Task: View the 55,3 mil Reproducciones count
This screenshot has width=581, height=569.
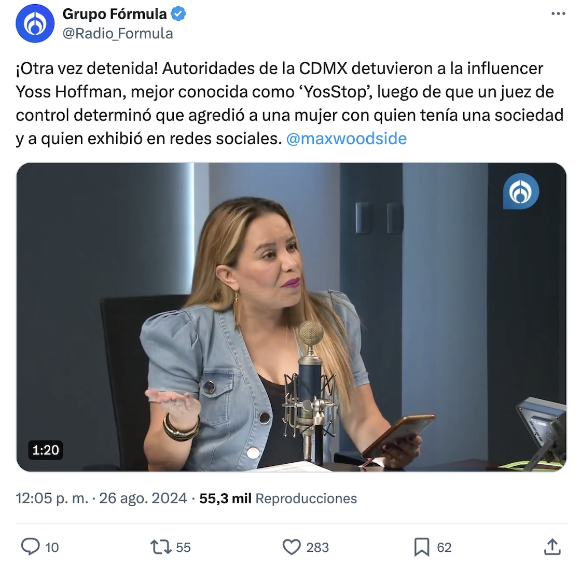Action: (278, 498)
